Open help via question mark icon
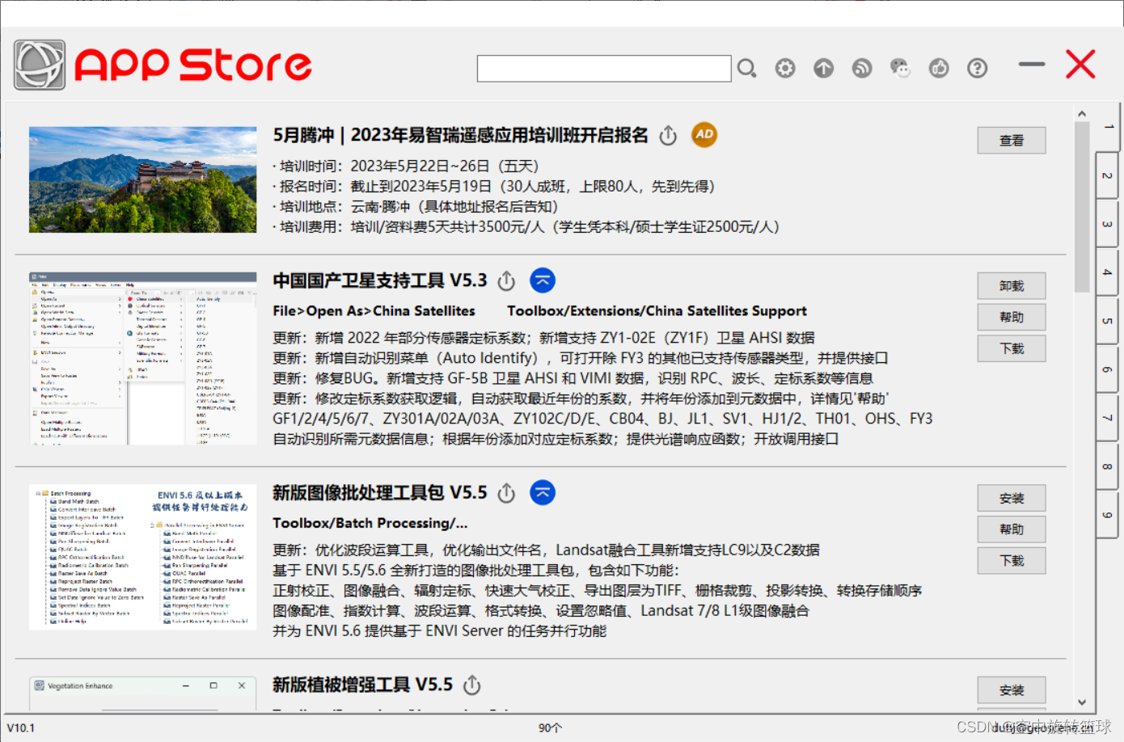Viewport: 1124px width, 742px height. click(x=978, y=69)
